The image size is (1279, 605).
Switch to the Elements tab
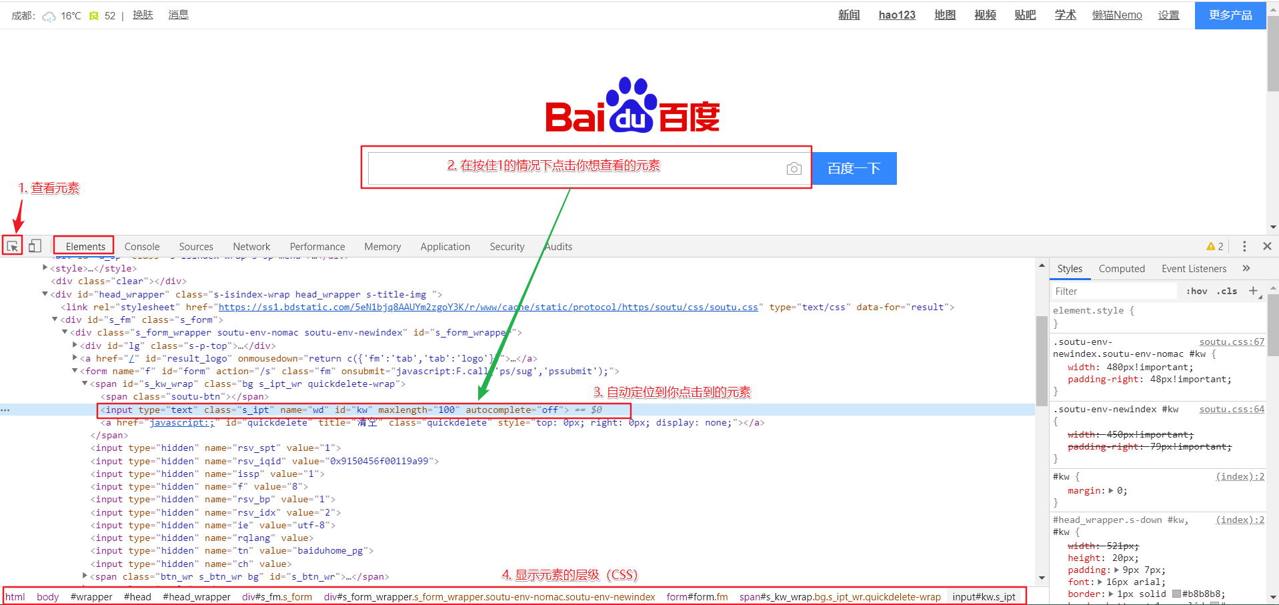tap(85, 246)
